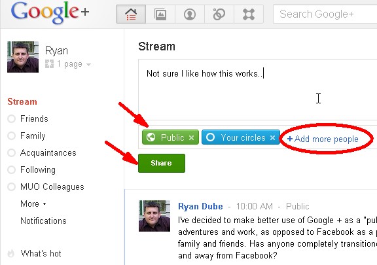The width and height of the screenshot is (377, 265).
Task: Open the Ryan Dube author name link
Action: coord(200,206)
